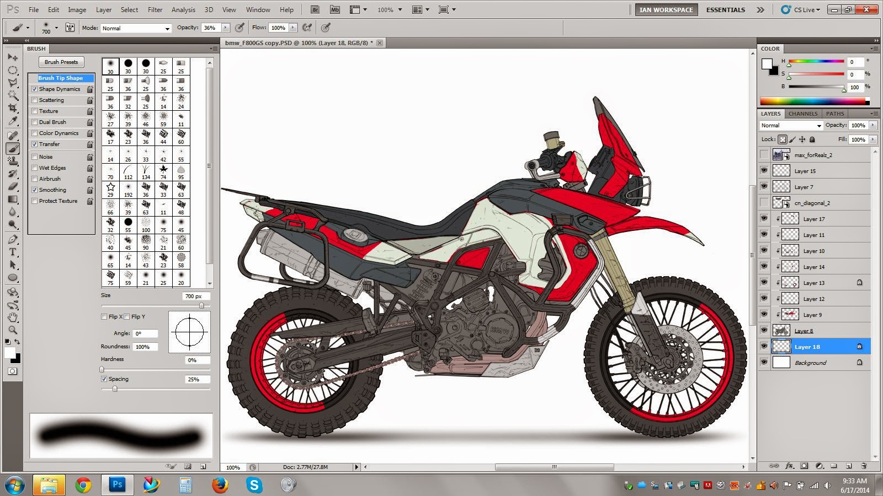This screenshot has width=883, height=496.
Task: Hide Layer 15 using its eye icon
Action: 764,171
